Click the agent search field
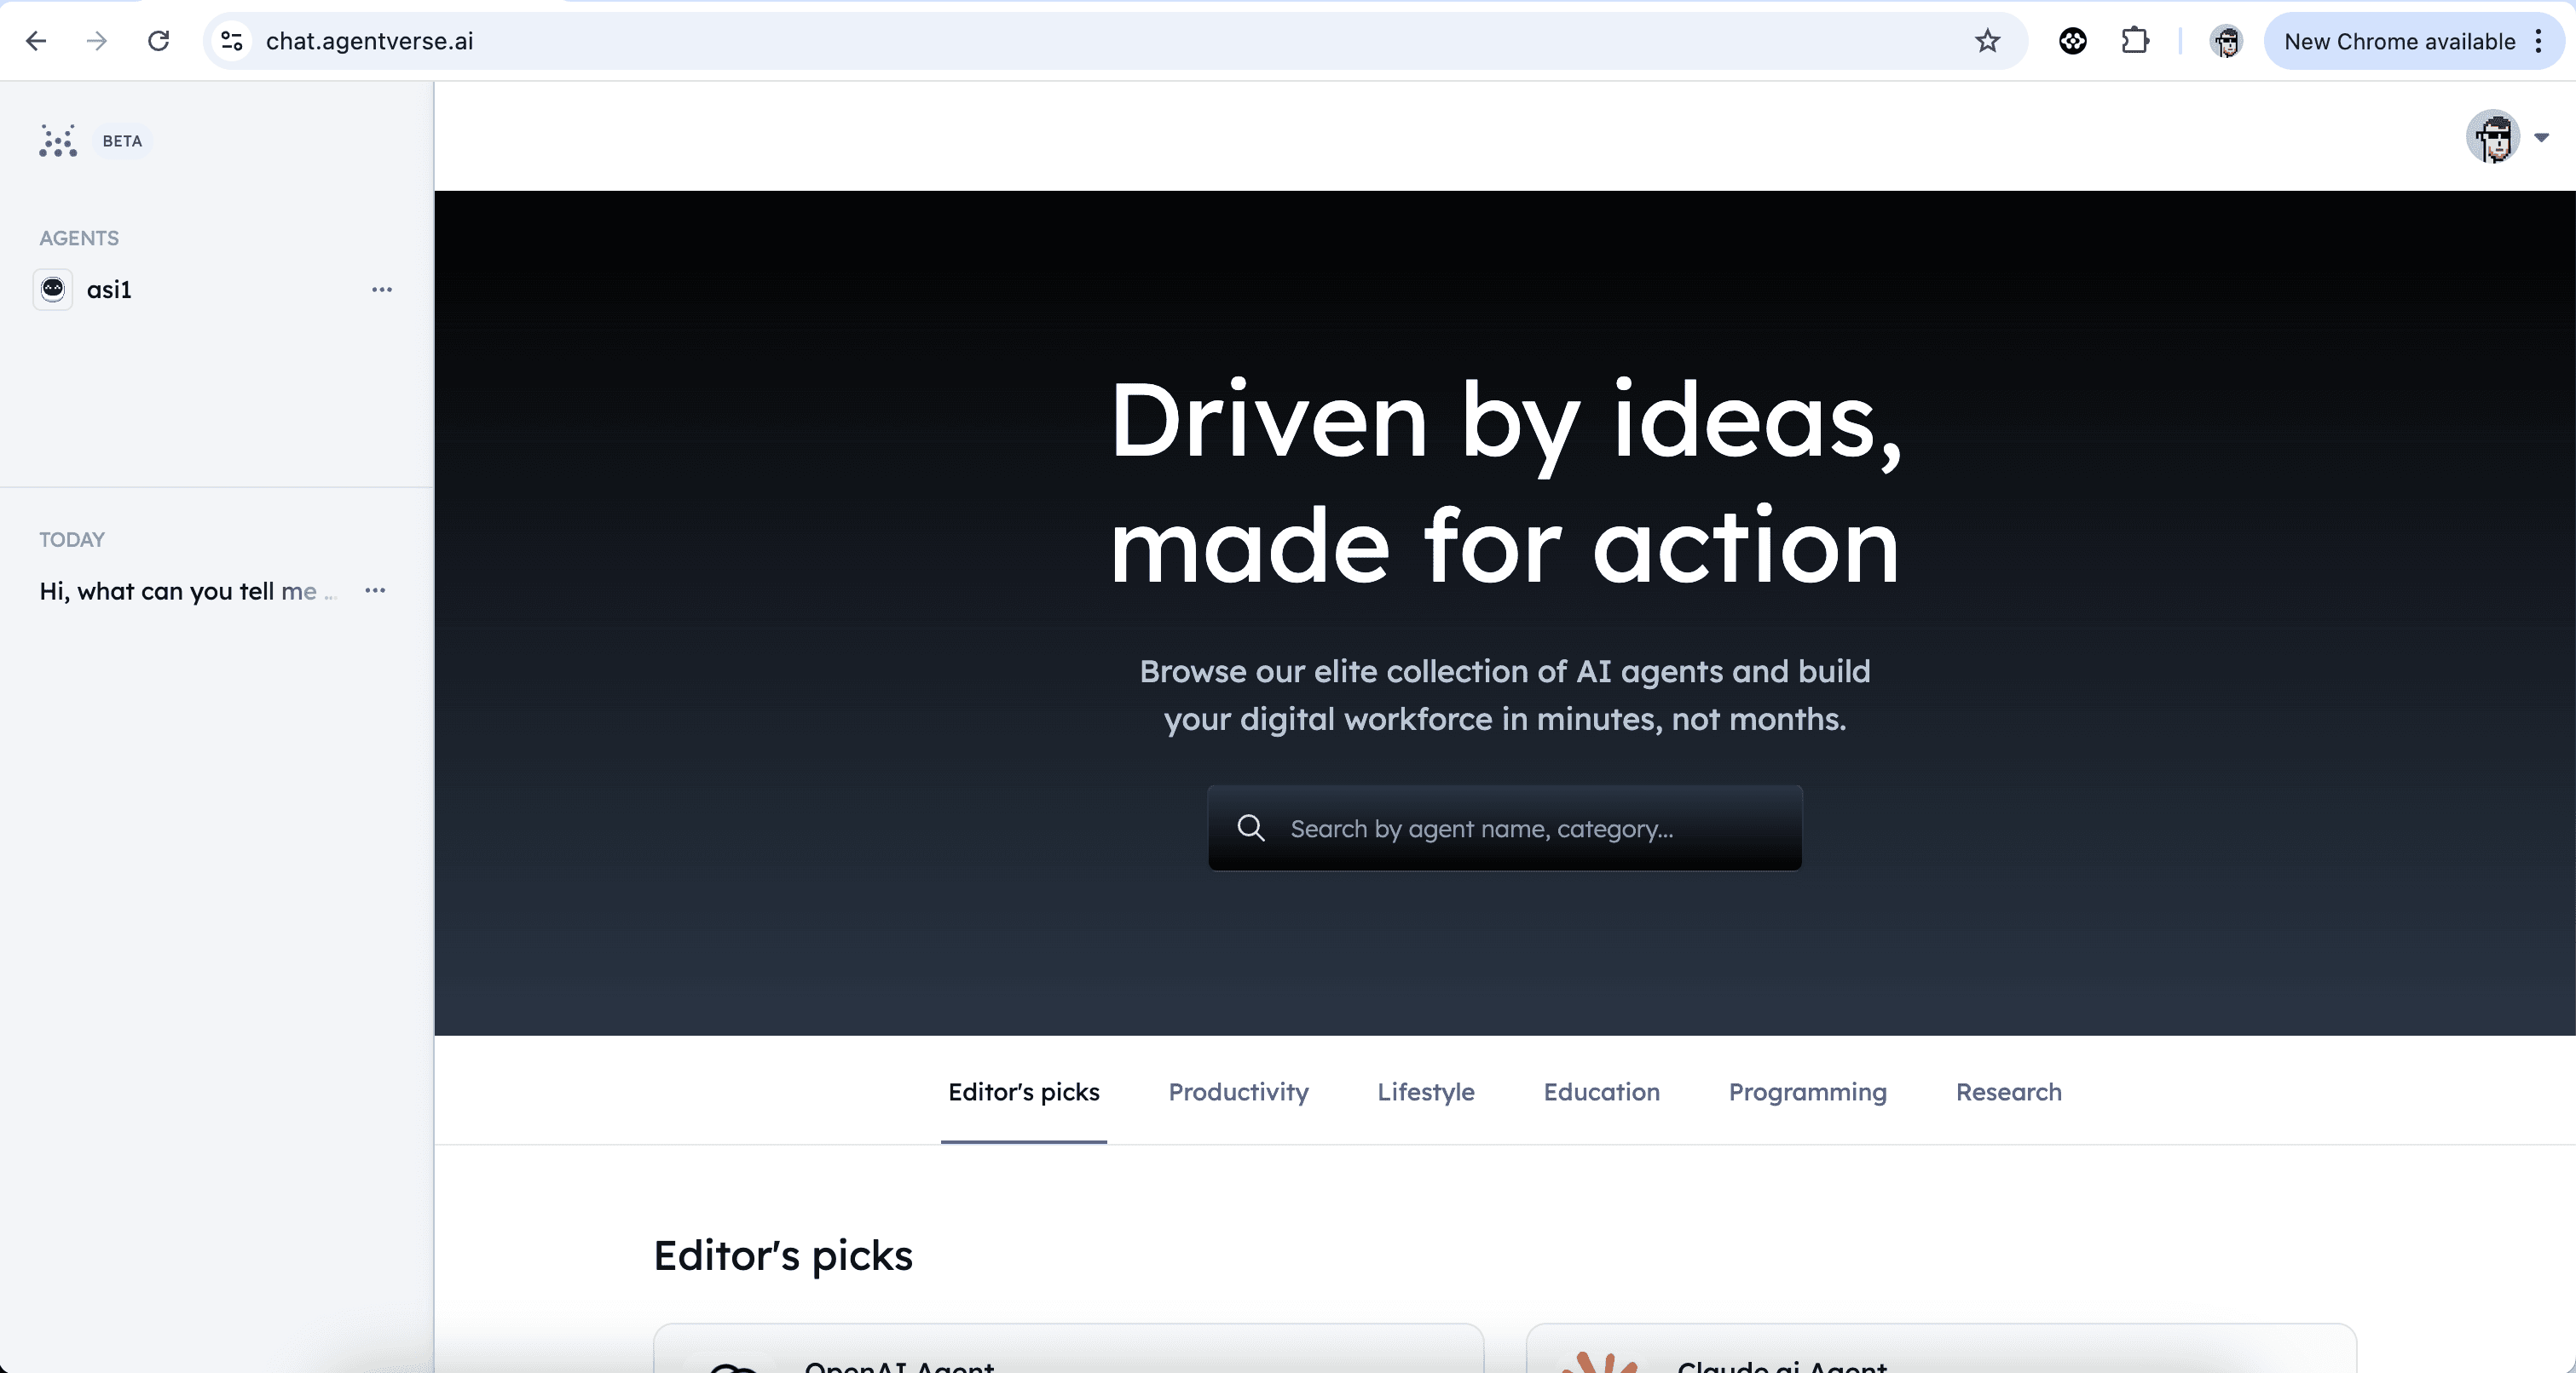The width and height of the screenshot is (2576, 1373). tap(1505, 829)
